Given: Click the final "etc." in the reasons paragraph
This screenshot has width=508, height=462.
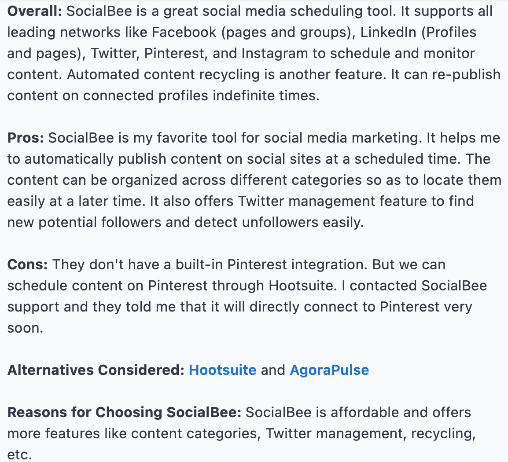Looking at the screenshot, I should [x=19, y=455].
